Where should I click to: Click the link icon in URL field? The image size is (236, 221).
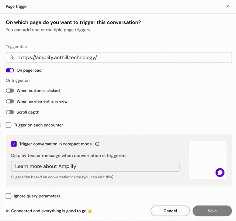point(13,57)
